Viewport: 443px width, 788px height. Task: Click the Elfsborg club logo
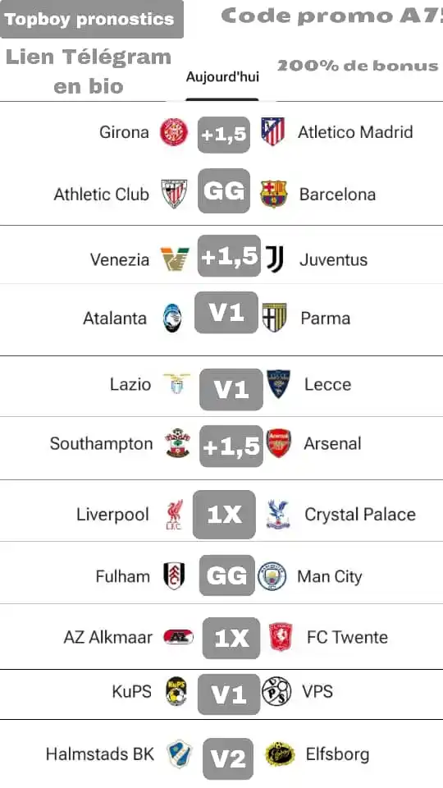point(281,754)
